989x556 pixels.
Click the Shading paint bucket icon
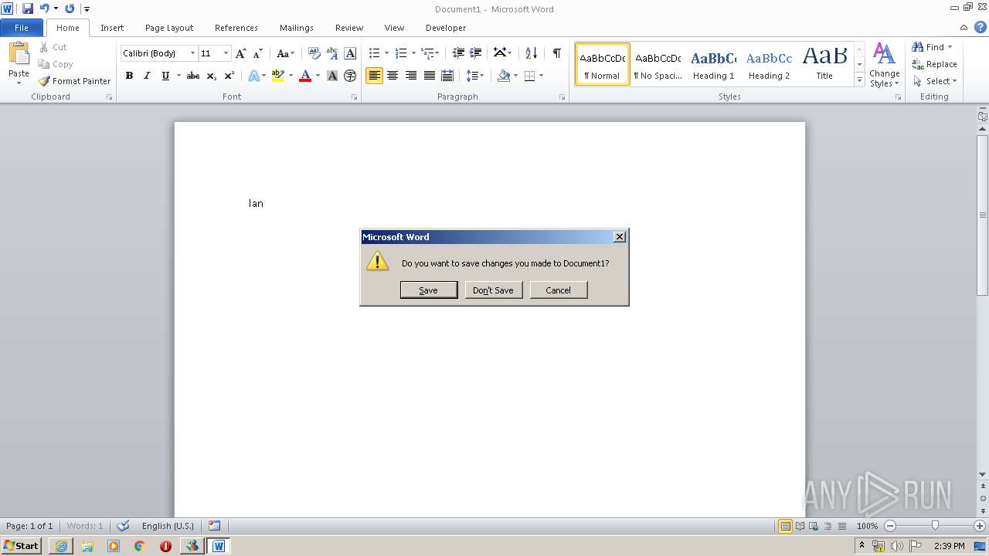[x=504, y=76]
